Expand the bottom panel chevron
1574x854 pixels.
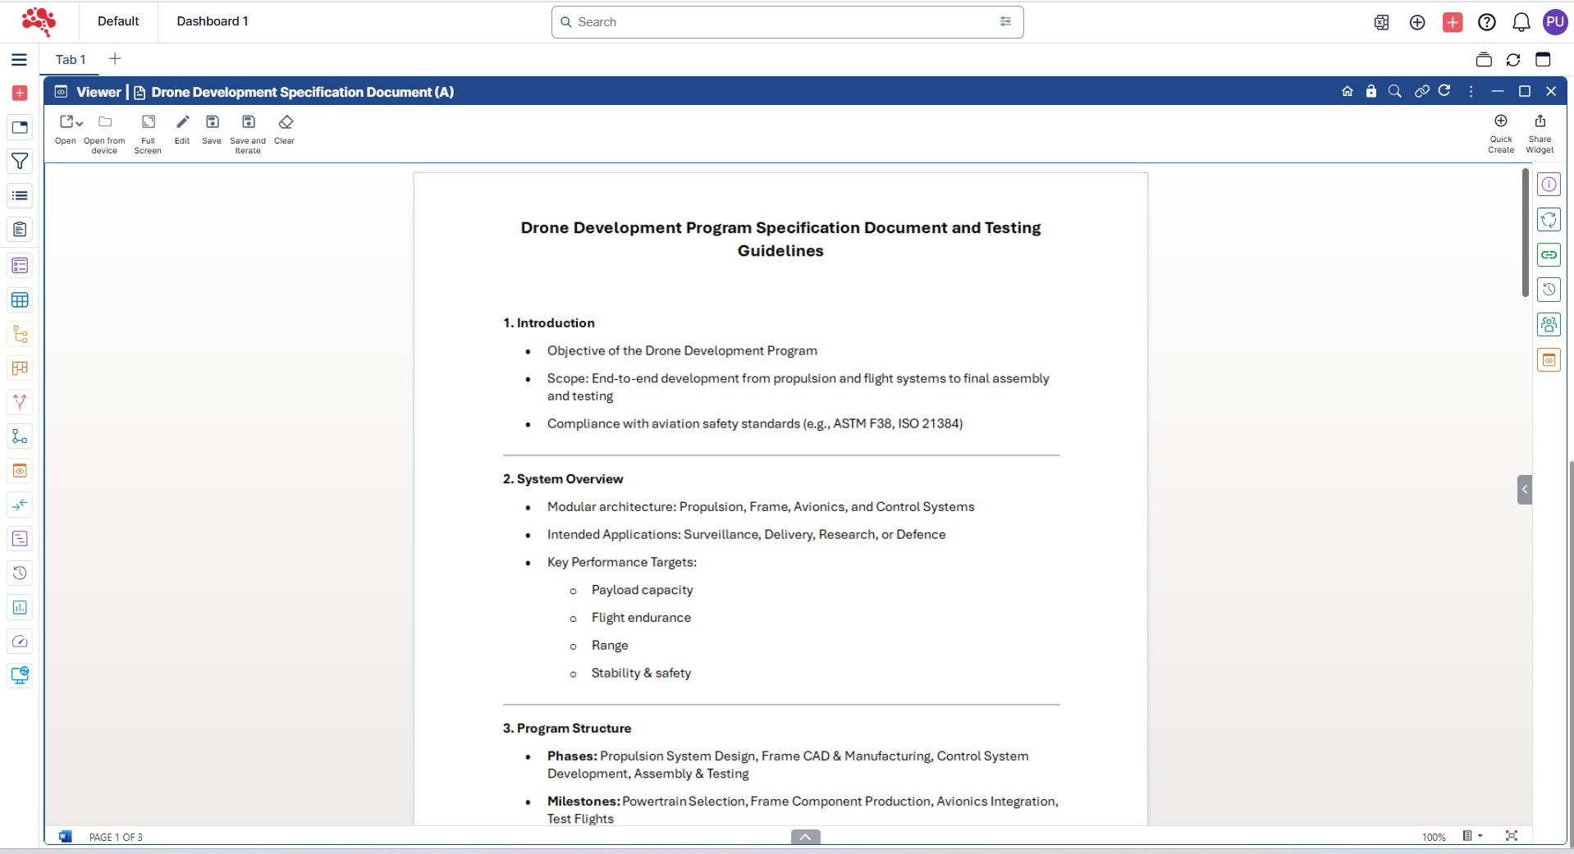coord(805,837)
